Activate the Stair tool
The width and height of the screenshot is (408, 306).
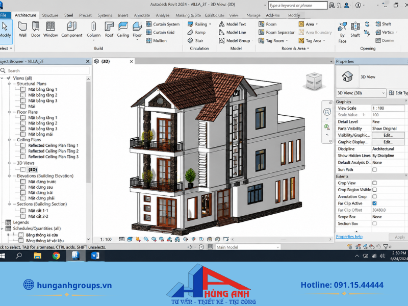(195, 41)
